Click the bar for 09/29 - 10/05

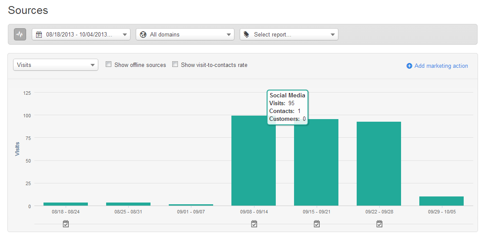[x=442, y=201]
